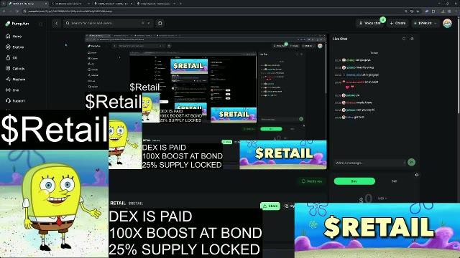Open the browser downloads icon

[443, 11]
